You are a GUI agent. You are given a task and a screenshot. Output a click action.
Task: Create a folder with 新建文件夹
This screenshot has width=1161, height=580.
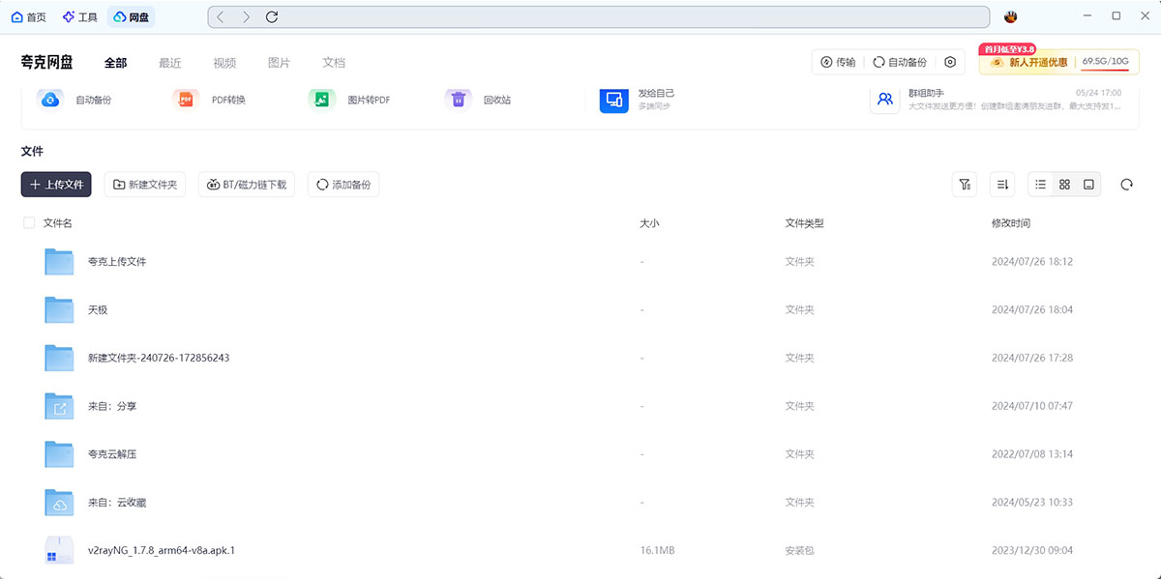(145, 185)
